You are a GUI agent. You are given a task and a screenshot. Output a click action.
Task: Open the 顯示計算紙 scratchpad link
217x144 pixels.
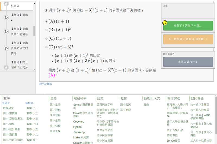click(x=46, y=84)
